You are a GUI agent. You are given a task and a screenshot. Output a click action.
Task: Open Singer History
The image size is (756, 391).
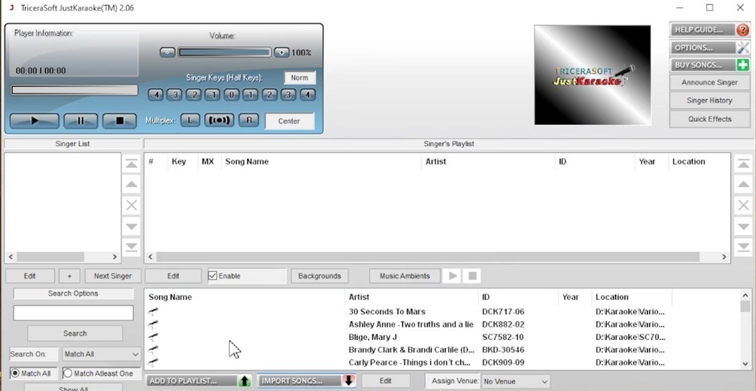[x=709, y=100]
